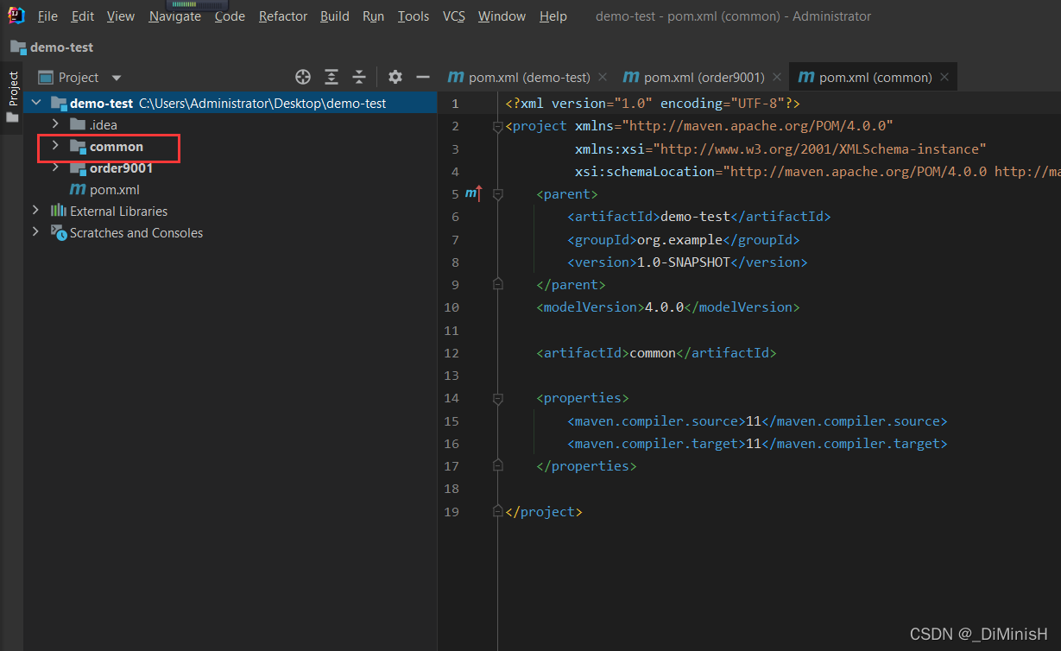
Task: Open Project panel settings gear
Action: click(395, 77)
